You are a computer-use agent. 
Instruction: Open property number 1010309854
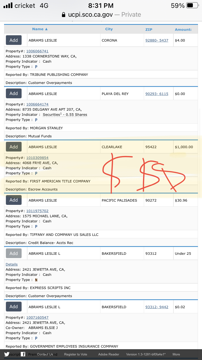tap(37, 158)
